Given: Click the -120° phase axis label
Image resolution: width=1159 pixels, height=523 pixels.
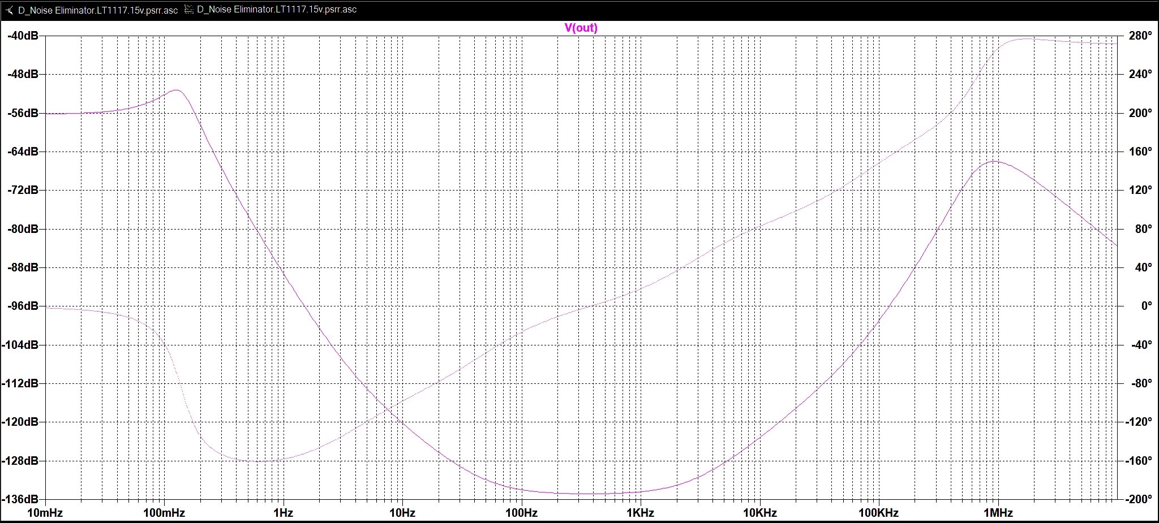Looking at the screenshot, I should click(1137, 422).
